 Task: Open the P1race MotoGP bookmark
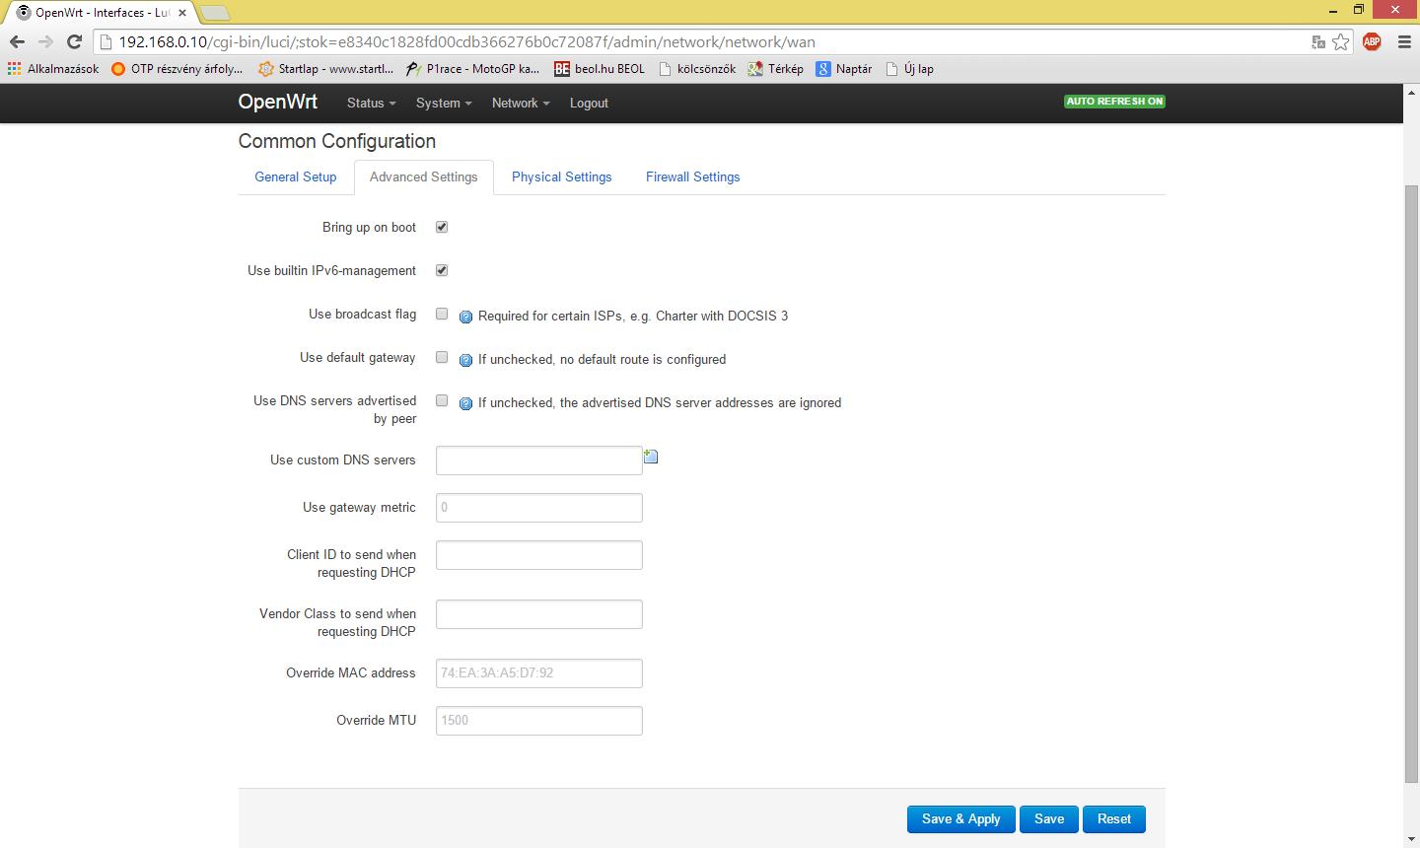(x=472, y=69)
